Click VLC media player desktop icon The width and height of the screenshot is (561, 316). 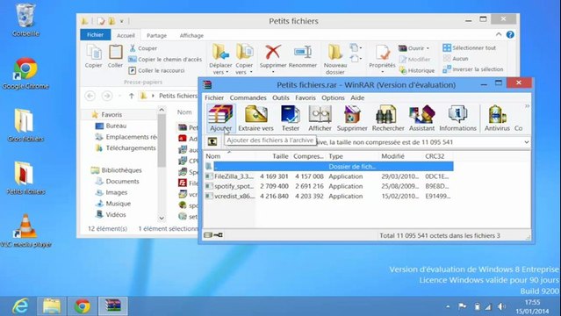[x=25, y=231]
